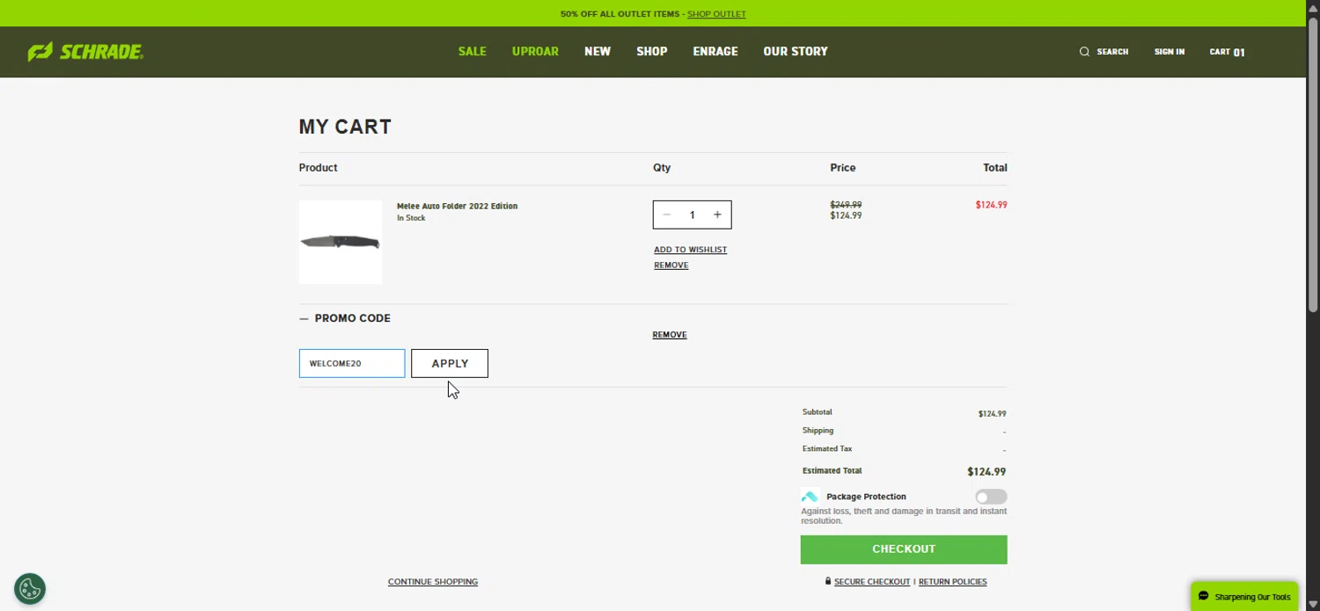Open the search magnifier icon
This screenshot has height=611, width=1320.
tap(1084, 52)
